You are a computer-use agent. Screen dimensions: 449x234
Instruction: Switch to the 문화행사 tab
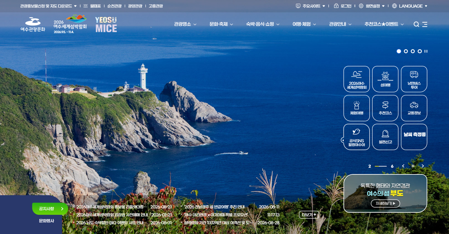46,221
